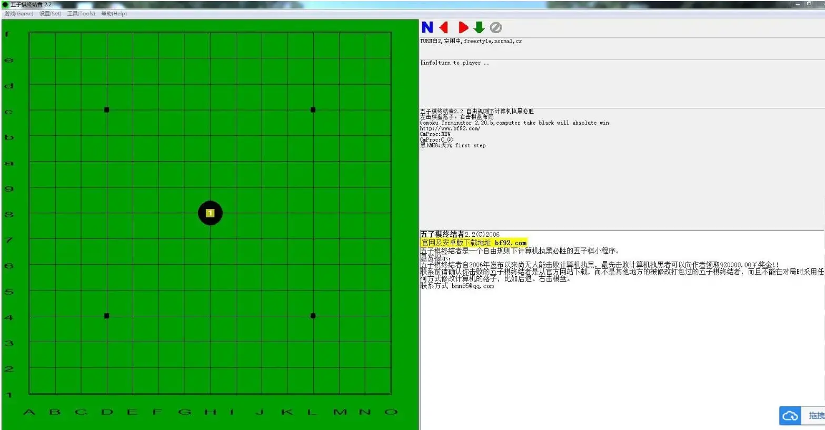This screenshot has width=825, height=430.
Task: Click the http://www.bf92.com/ URL in log
Action: tap(450, 128)
